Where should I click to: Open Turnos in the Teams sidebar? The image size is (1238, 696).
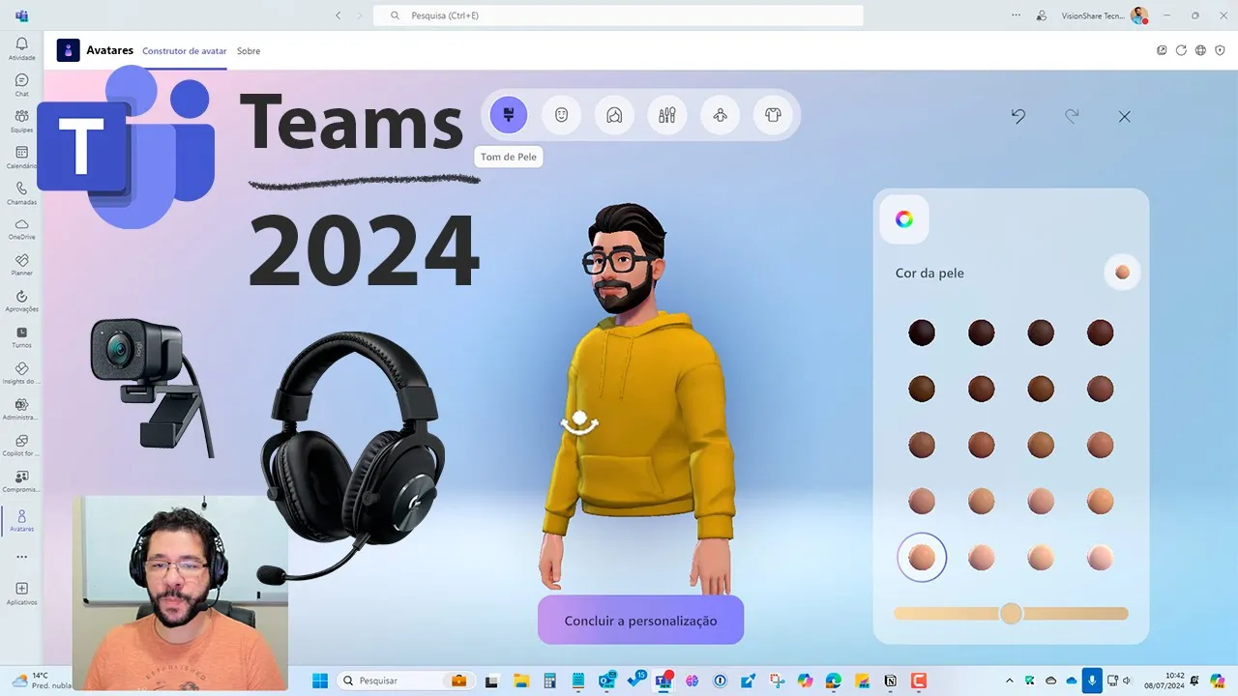(x=21, y=337)
